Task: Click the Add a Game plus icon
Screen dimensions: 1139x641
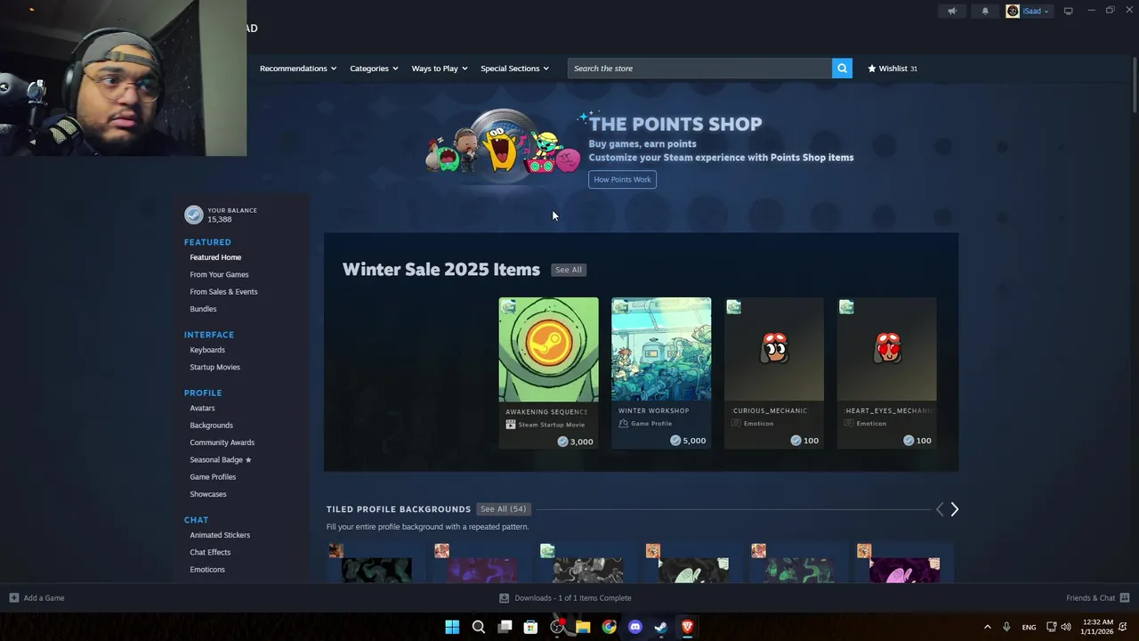Action: tap(13, 598)
